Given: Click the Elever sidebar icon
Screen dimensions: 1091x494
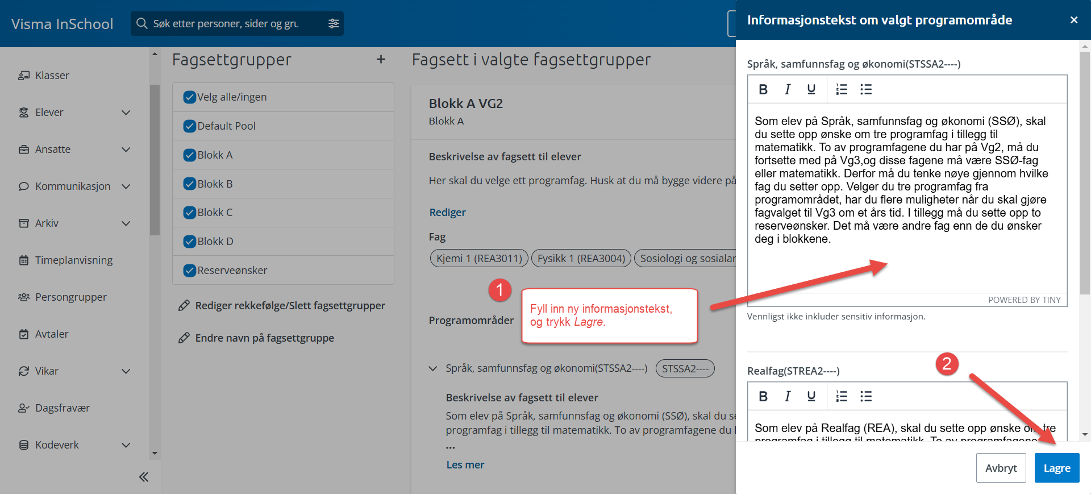Looking at the screenshot, I should (x=24, y=112).
